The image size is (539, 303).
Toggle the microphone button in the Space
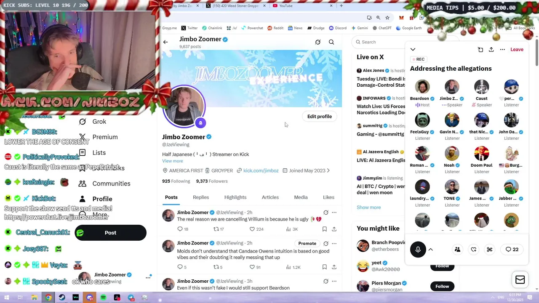418,250
